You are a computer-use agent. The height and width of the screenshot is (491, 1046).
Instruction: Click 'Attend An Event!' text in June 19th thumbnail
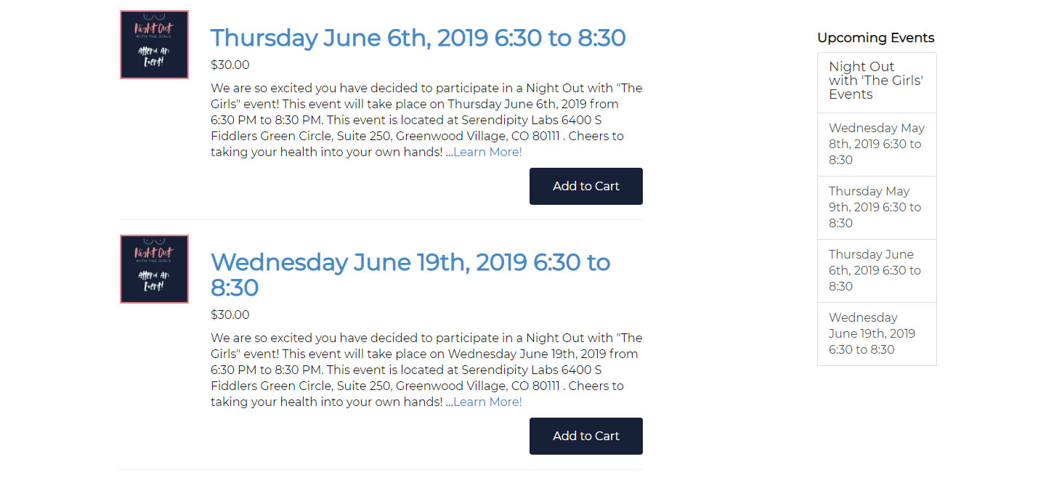pos(154,280)
